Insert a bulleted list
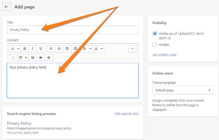This screenshot has height=140, width=219. pyautogui.click(x=51, y=49)
